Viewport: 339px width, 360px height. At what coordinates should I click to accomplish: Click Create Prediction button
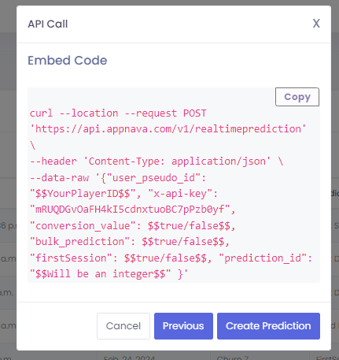pyautogui.click(x=268, y=326)
